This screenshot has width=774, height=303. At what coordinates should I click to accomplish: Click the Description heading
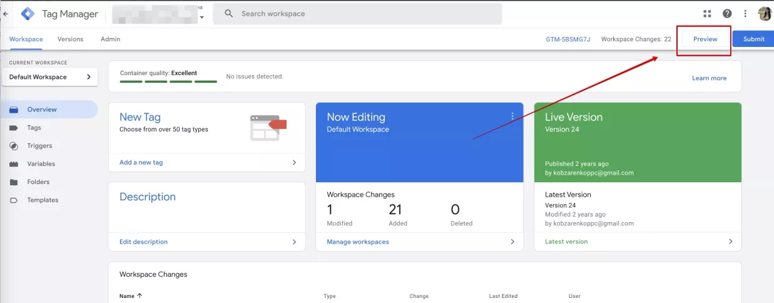tap(148, 197)
